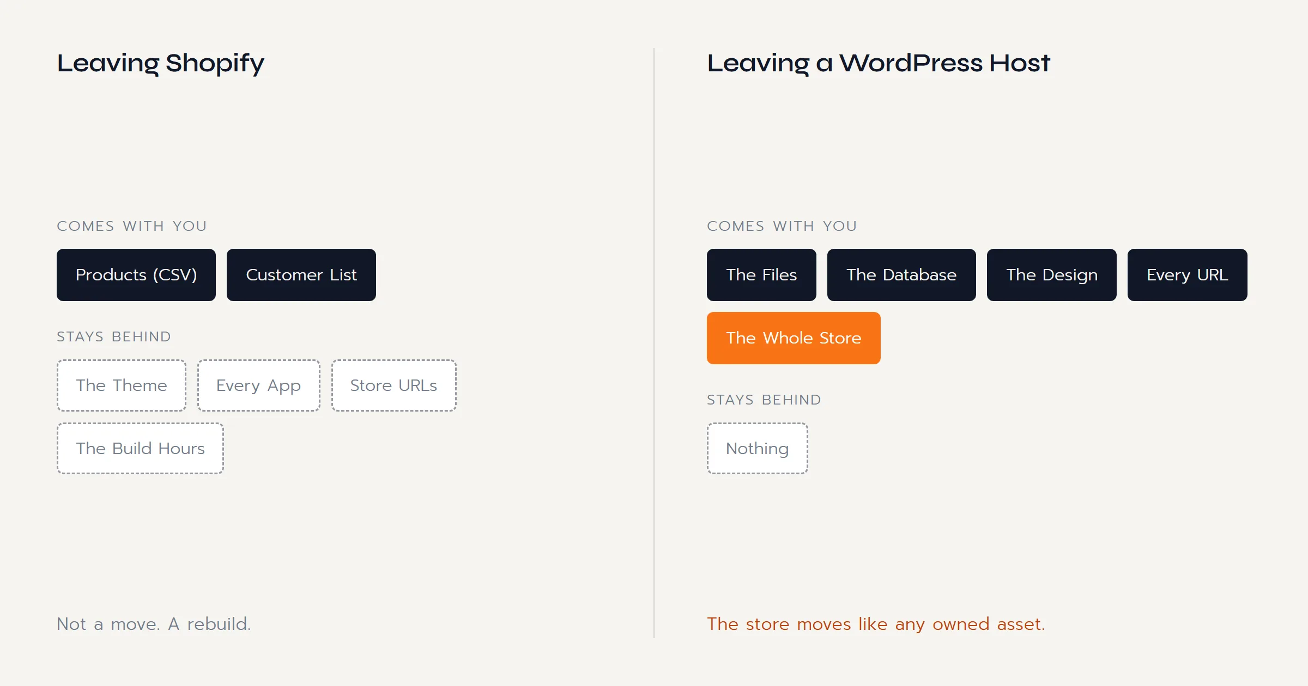Click COMES WITH YOU label under Shopify

(x=132, y=226)
